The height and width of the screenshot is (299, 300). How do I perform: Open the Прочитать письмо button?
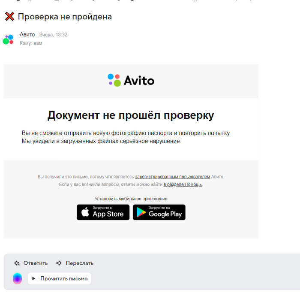60,278
